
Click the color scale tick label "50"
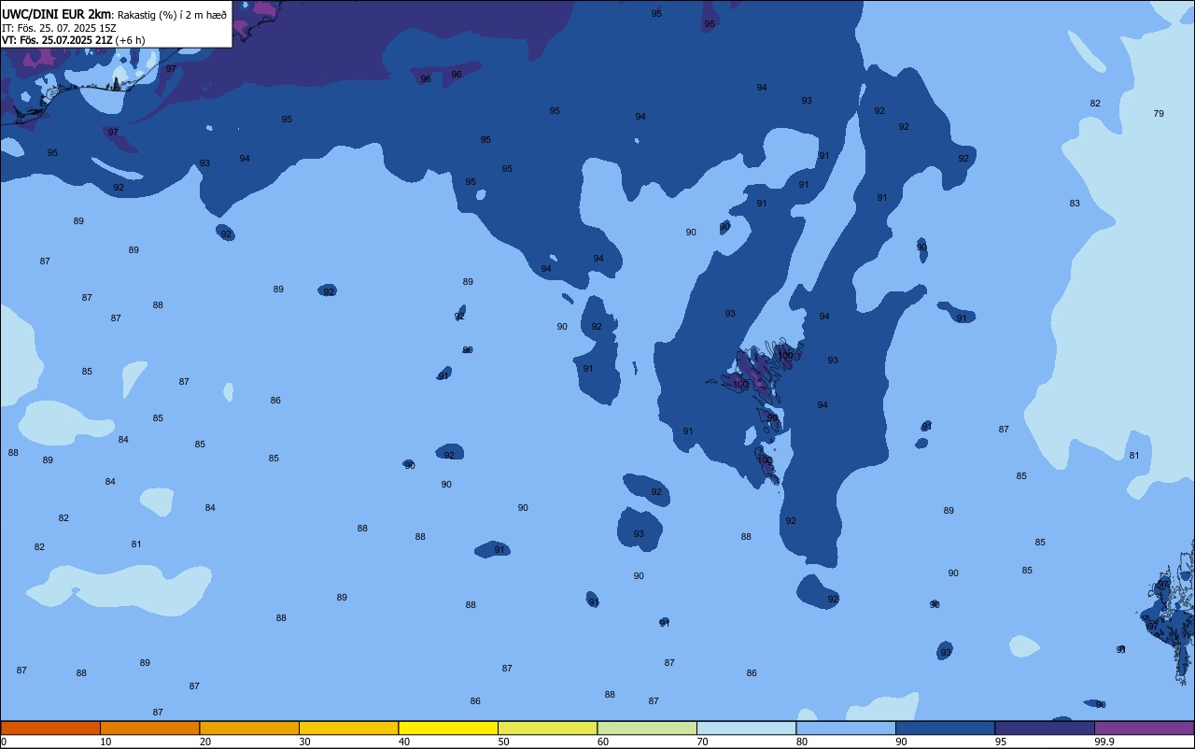pos(503,742)
